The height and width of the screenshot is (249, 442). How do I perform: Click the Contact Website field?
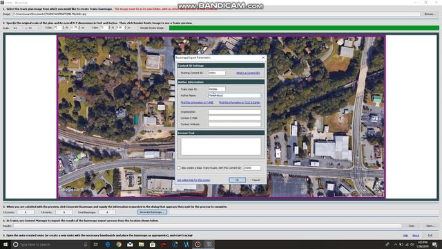tap(235, 124)
